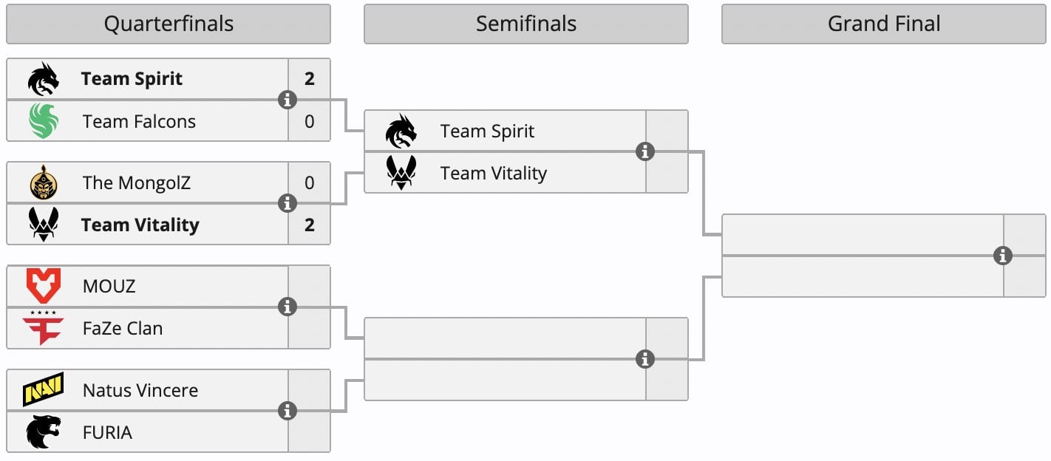
Task: Select the Semifinals column header
Action: [x=525, y=24]
